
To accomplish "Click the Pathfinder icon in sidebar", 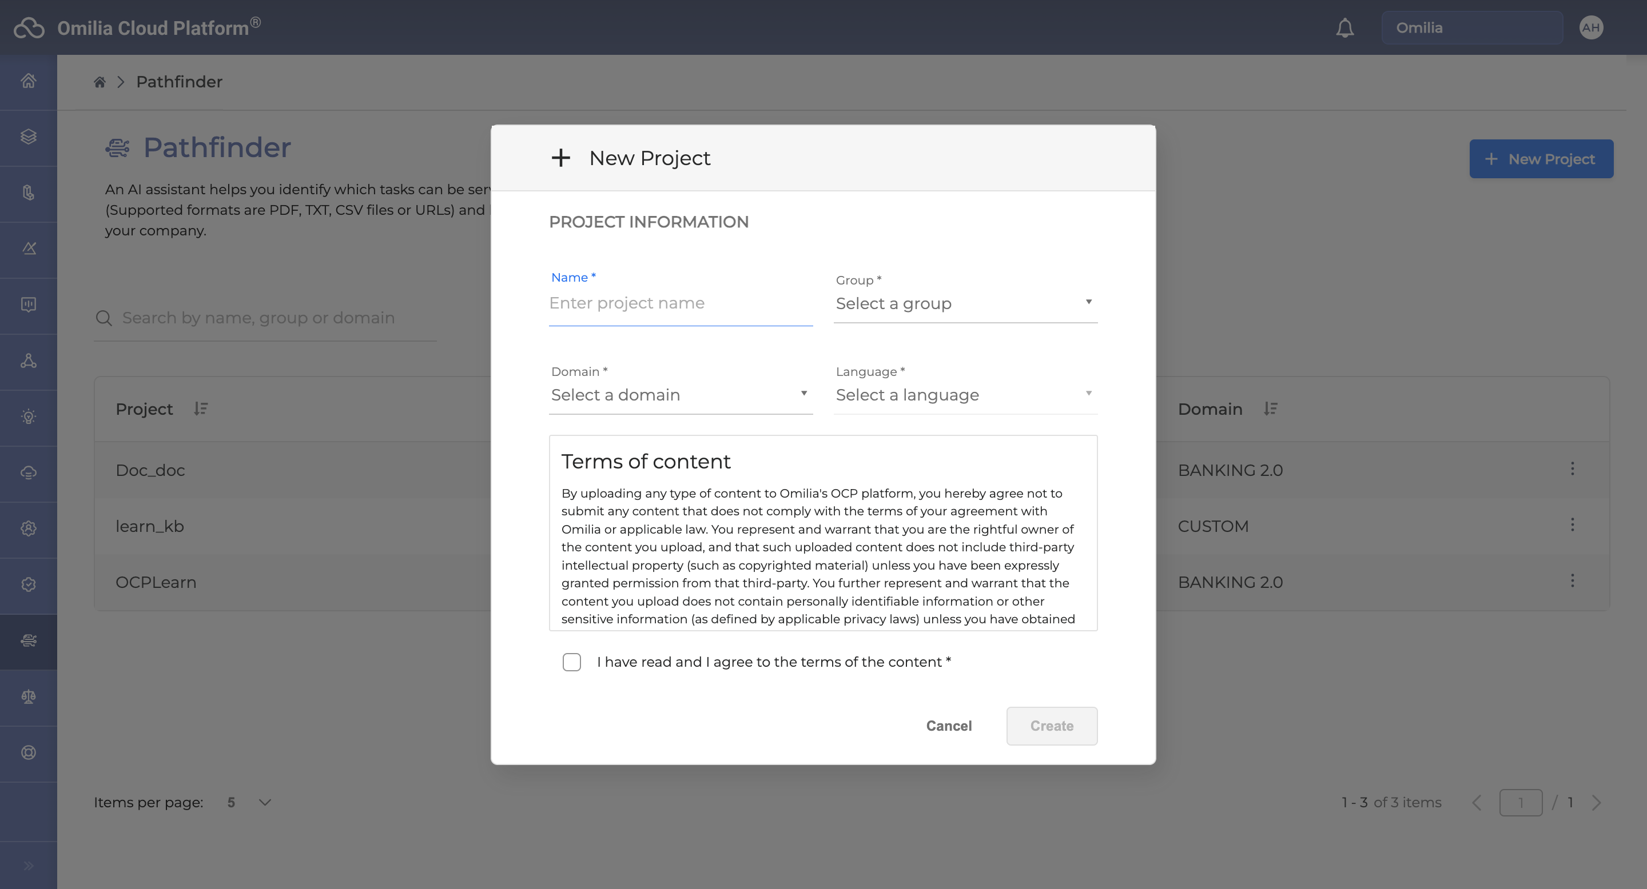I will pos(28,640).
